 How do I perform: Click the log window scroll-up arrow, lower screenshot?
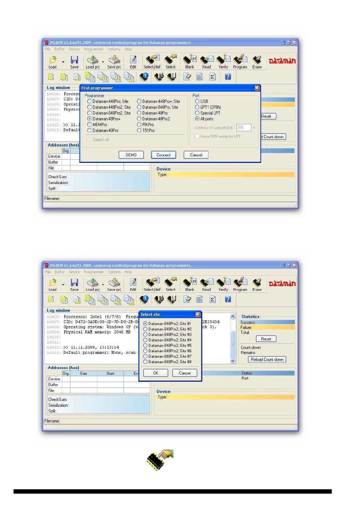(x=233, y=316)
